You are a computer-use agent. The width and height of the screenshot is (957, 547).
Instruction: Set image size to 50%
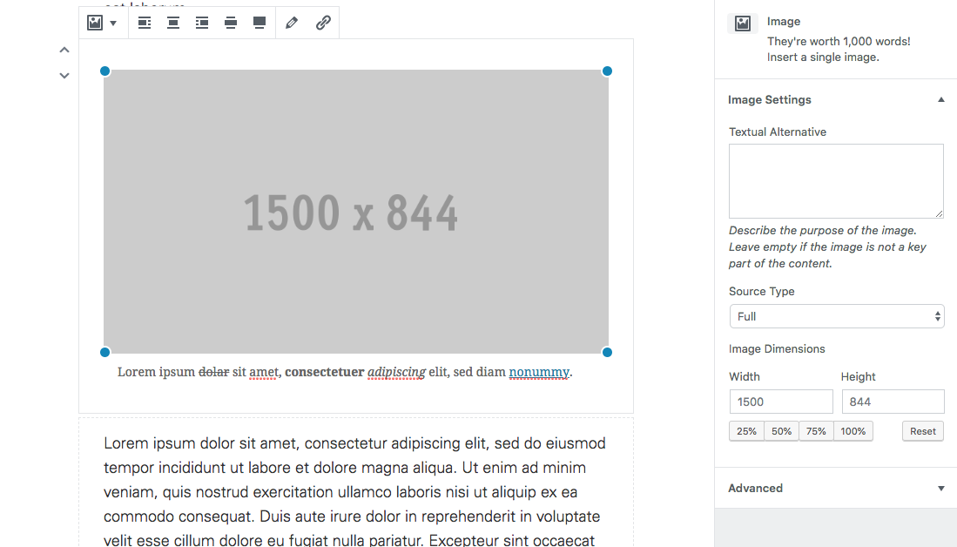(x=780, y=430)
